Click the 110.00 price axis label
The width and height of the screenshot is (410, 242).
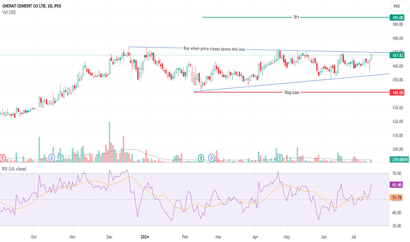point(398,136)
